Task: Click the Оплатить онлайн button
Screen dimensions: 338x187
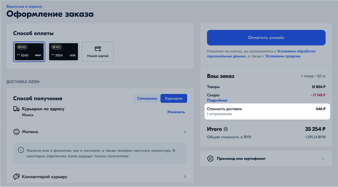Action: point(266,38)
